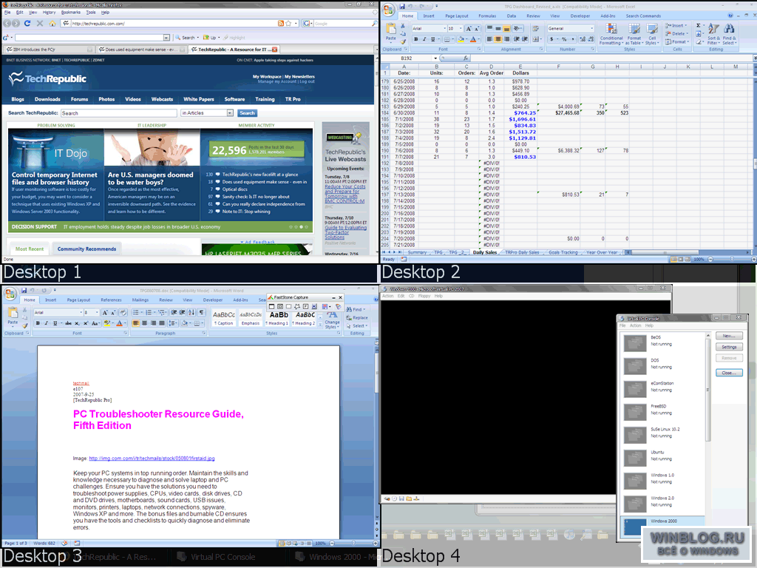
Task: Toggle center alignment in Excel
Action: 498,39
